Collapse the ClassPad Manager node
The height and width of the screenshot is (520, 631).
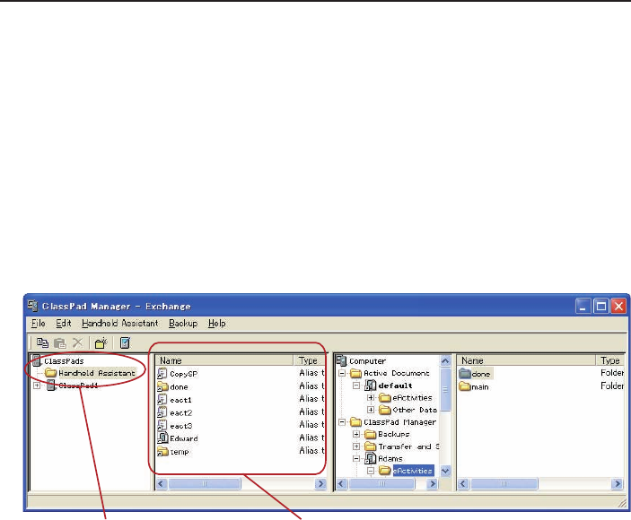342,422
